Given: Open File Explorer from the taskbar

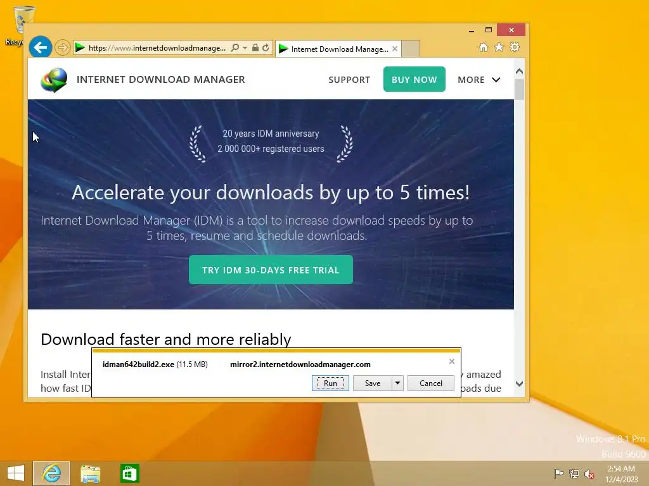Looking at the screenshot, I should 90,473.
